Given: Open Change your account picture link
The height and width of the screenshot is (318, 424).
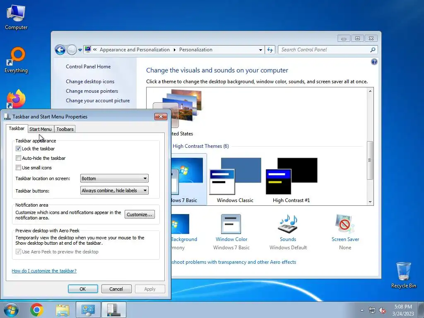Looking at the screenshot, I should 98,100.
